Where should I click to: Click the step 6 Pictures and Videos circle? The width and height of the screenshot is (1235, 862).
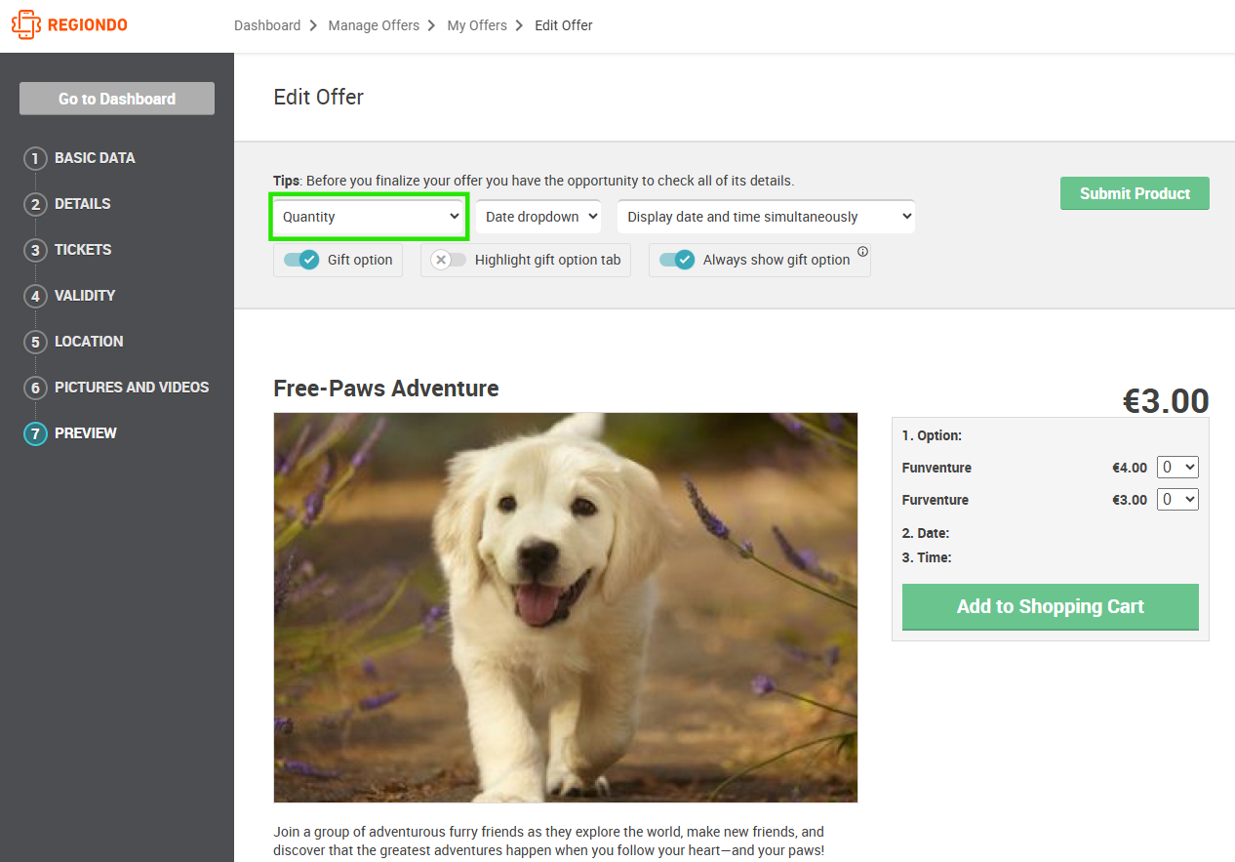(x=35, y=388)
